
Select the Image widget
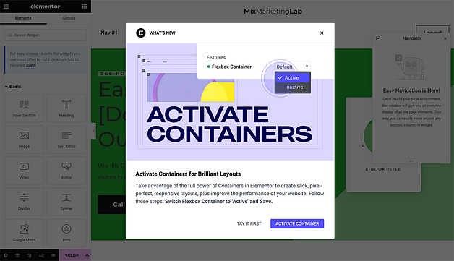pyautogui.click(x=24, y=140)
